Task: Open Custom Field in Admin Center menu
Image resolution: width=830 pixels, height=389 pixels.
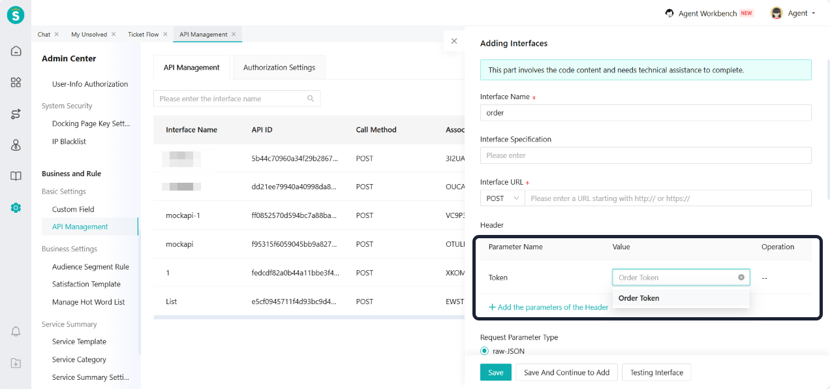Action: pos(73,210)
